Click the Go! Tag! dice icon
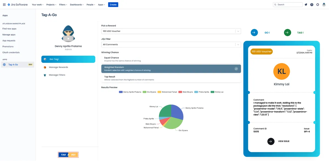Image resolution: width=329 pixels, height=161 pixels. pyautogui.click(x=45, y=59)
